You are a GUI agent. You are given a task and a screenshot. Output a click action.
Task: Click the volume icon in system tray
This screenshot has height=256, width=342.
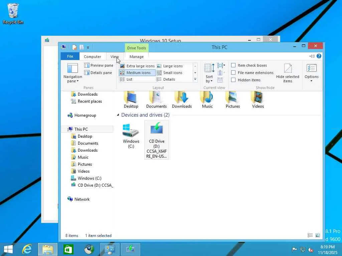point(311,250)
